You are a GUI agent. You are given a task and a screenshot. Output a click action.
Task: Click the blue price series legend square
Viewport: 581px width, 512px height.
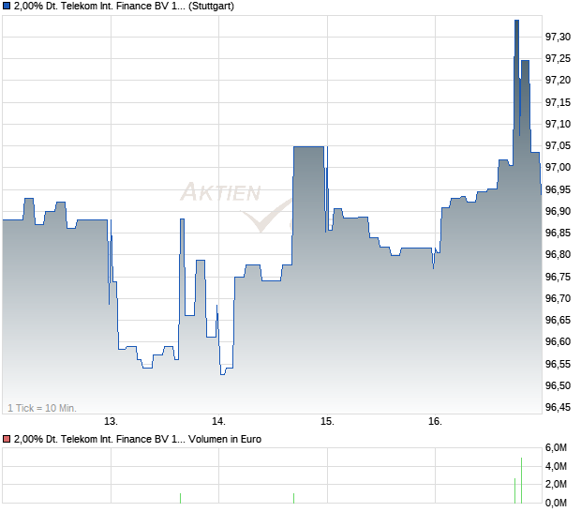[x=7, y=7]
